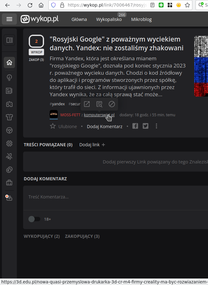
Task: Open the gamepad category in the sidebar
Action: [x=9, y=104]
